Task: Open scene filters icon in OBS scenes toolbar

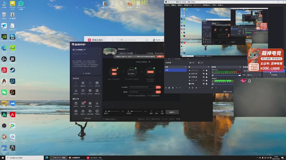Action: pyautogui.click(x=173, y=88)
